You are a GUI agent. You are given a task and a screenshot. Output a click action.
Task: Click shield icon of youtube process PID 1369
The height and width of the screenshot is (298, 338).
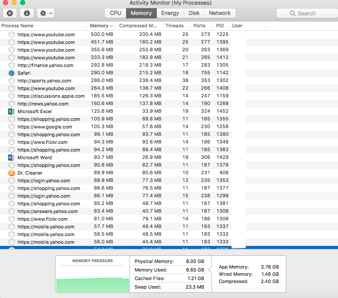click(12, 50)
